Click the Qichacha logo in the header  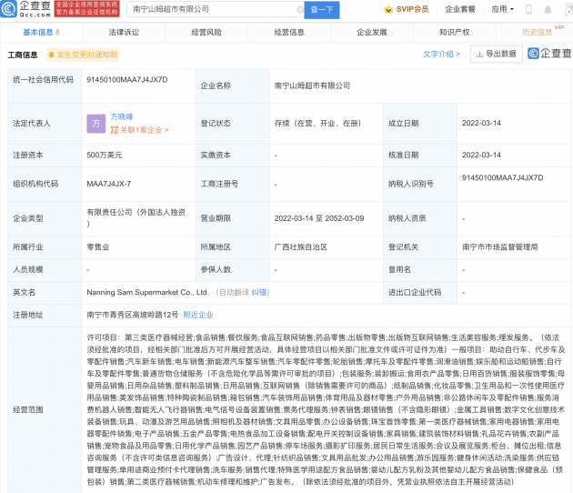coord(25,9)
